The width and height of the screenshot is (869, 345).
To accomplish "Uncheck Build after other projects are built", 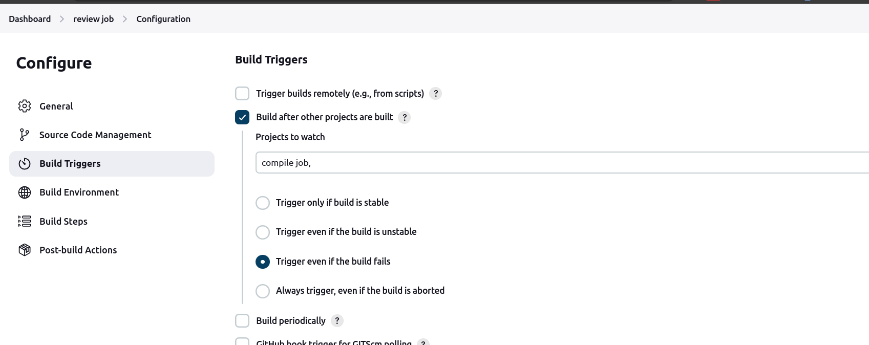I will click(x=242, y=117).
